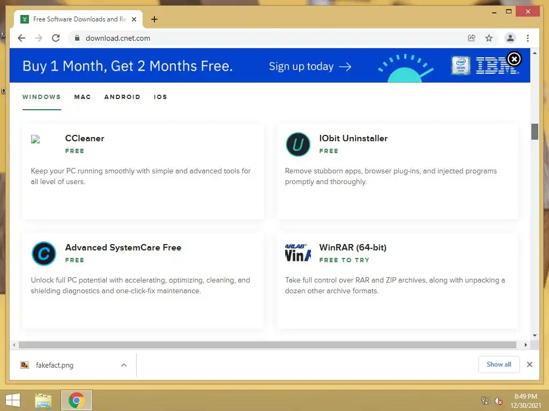The image size is (549, 411).
Task: Click the fakefact.png file icon
Action: coord(25,365)
